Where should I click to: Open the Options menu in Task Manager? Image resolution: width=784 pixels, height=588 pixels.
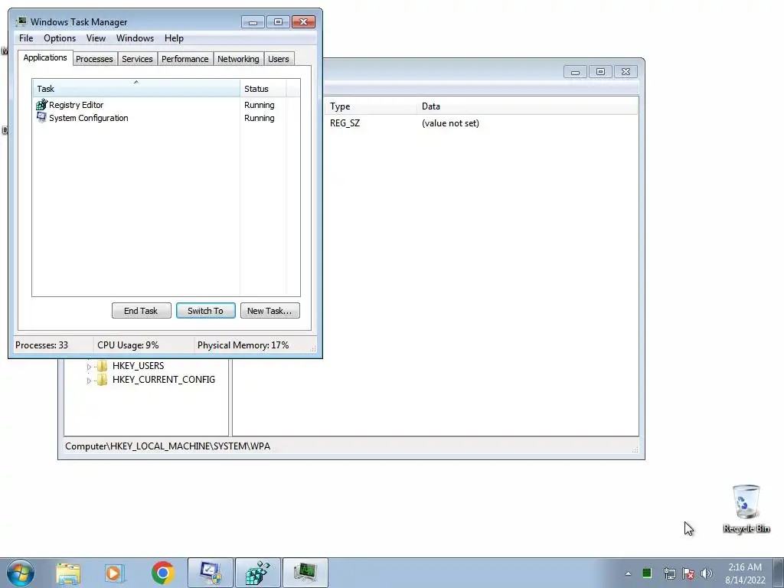pyautogui.click(x=60, y=38)
